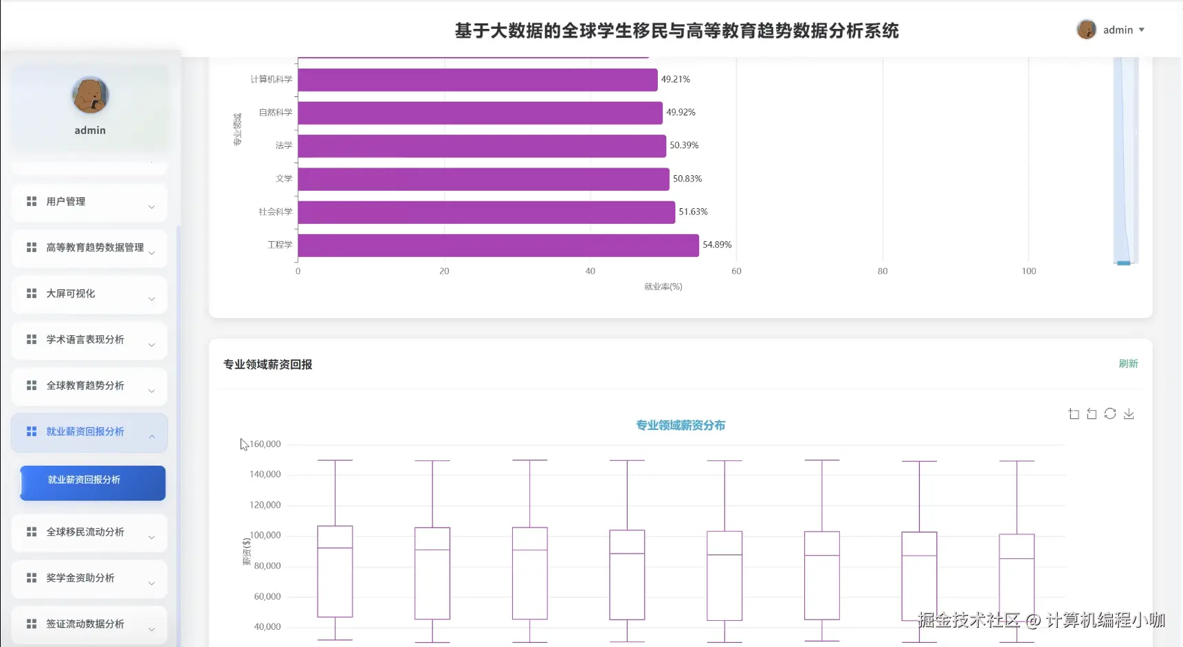
Task: Click the grid icon beside 奖学金资助分析
Action: (x=32, y=578)
